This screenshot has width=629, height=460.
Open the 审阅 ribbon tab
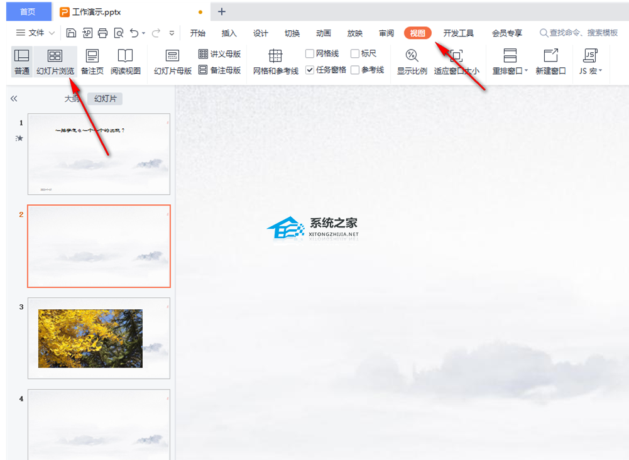pyautogui.click(x=386, y=33)
